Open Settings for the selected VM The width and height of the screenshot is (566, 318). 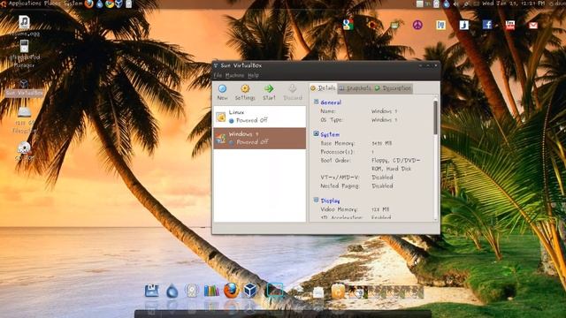(245, 92)
